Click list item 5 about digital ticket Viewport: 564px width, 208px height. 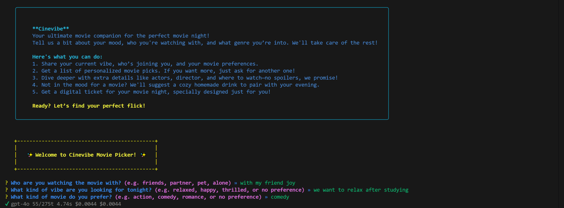coord(151,92)
